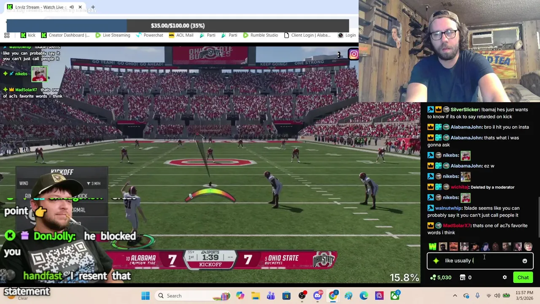The height and width of the screenshot is (304, 540).
Task: Select the green W emote
Action: coord(432,247)
